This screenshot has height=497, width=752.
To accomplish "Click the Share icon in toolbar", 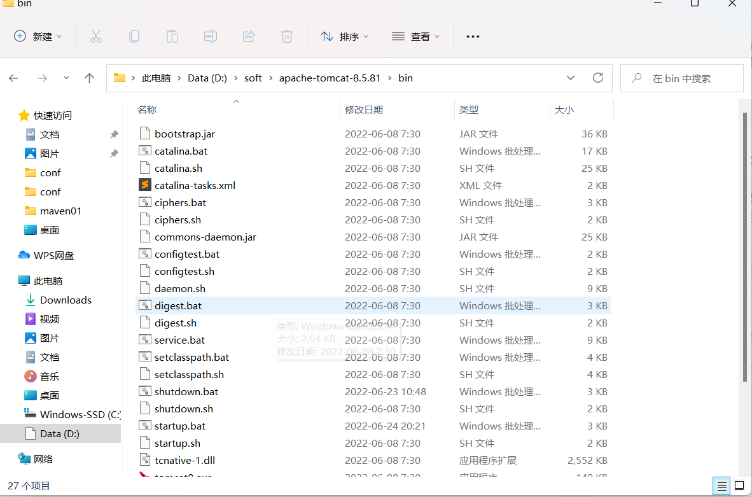I will click(x=249, y=36).
